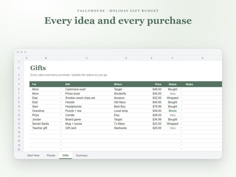Select column A header
236x177 pixels.
click(26, 58)
